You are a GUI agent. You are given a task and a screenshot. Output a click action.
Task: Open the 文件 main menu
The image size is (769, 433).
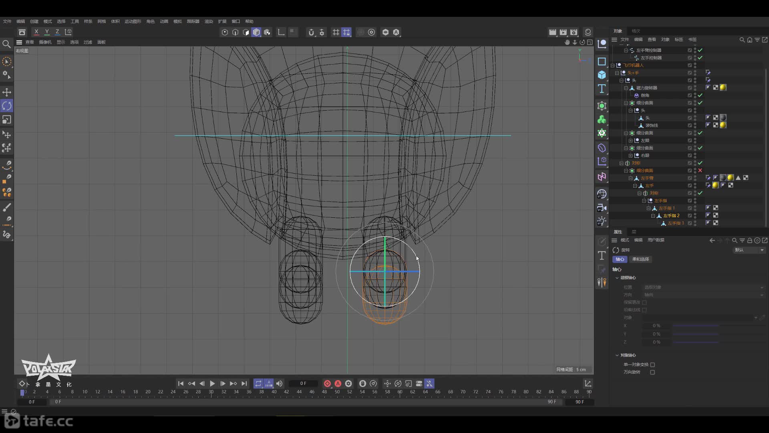click(x=7, y=21)
